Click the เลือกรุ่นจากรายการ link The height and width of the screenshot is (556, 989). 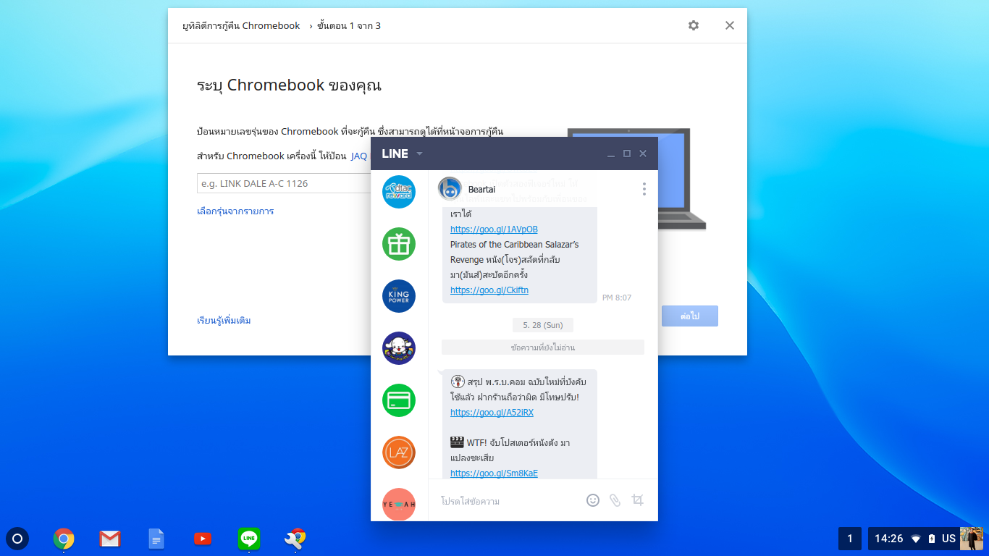coord(235,211)
